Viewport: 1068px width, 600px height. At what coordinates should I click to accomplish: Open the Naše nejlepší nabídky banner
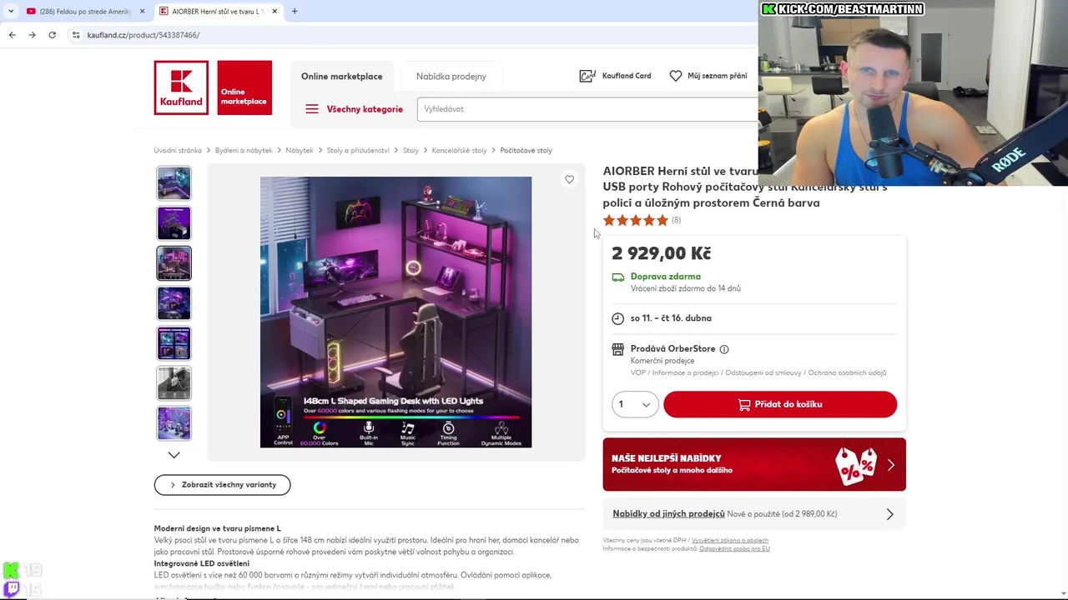(754, 464)
